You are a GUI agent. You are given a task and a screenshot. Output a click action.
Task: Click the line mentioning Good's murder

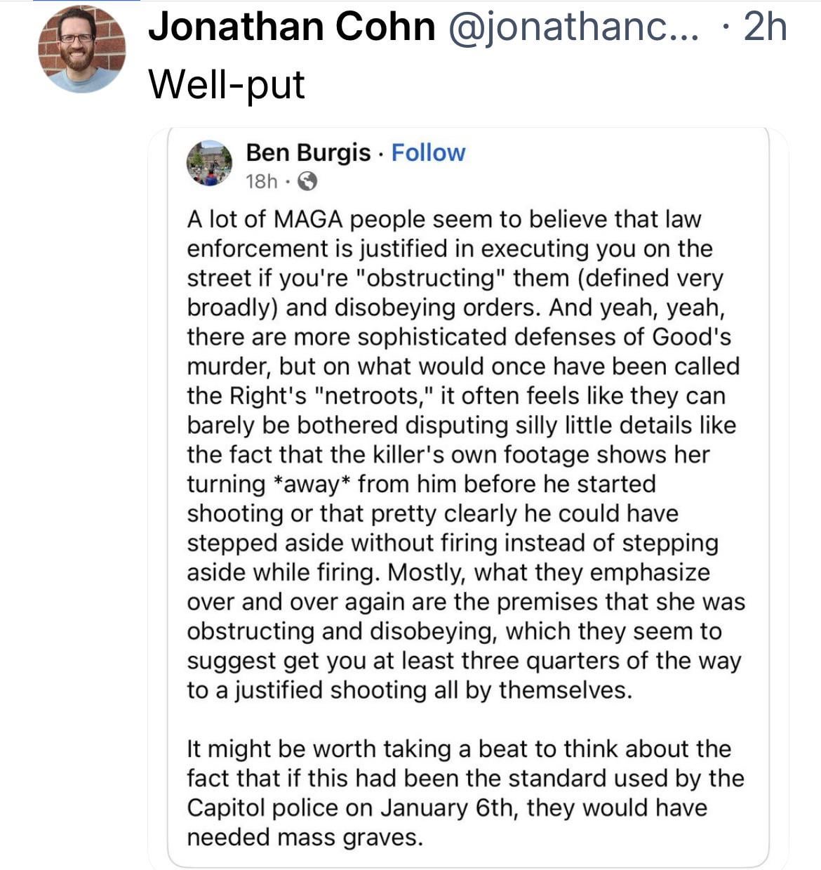[463, 366]
